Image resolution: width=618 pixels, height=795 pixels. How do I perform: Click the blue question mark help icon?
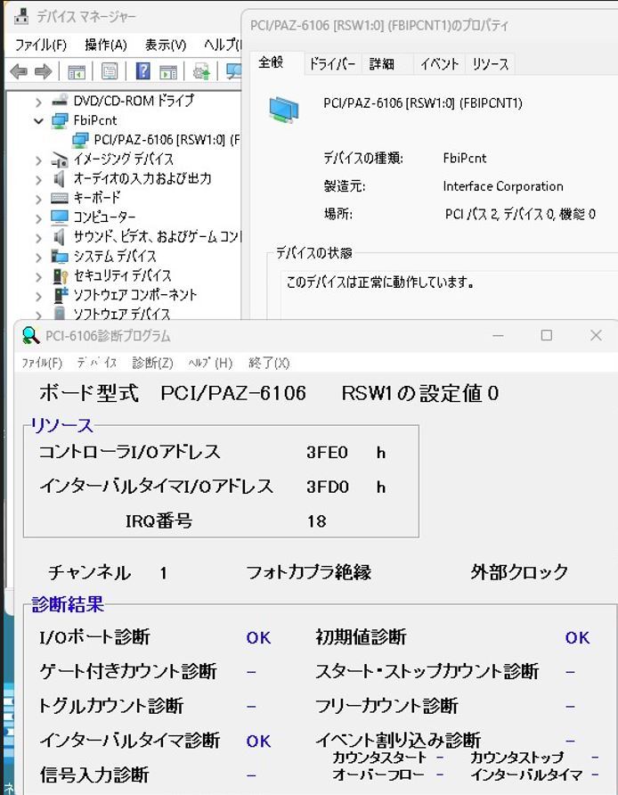(142, 71)
